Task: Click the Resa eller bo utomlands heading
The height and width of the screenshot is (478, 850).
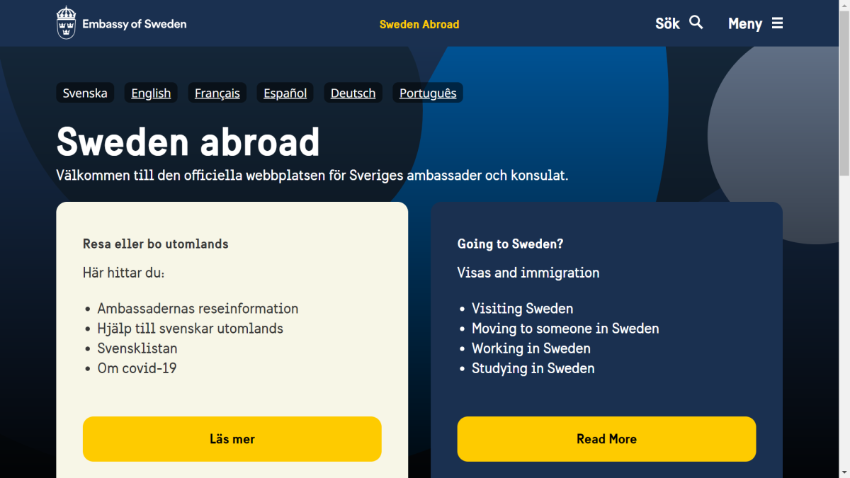Action: click(x=156, y=244)
